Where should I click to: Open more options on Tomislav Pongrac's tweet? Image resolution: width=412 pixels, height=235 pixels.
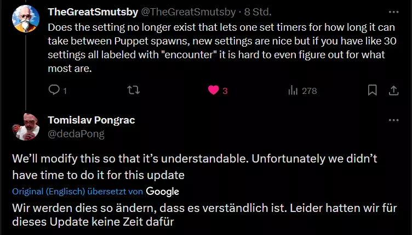[393, 120]
